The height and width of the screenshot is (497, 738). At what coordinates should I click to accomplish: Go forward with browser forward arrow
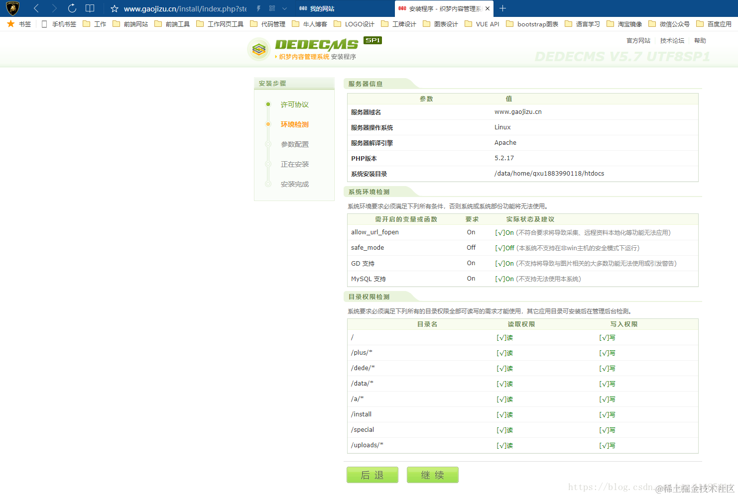(x=54, y=8)
